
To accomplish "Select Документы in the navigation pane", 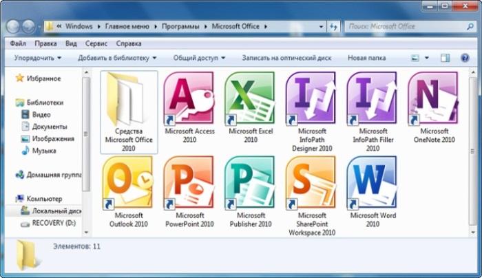I will 49,127.
